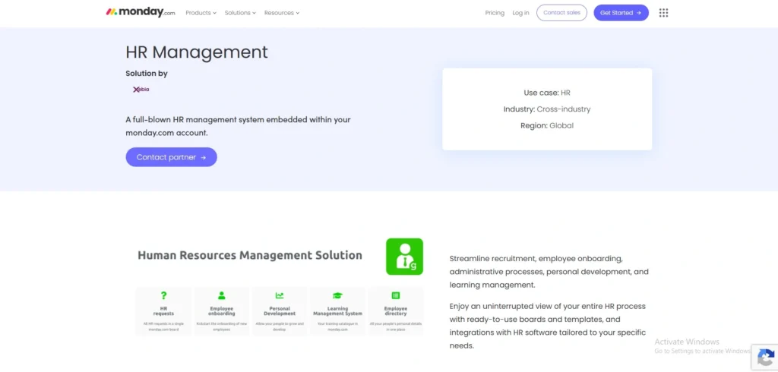Screen dimensions: 778x372
Task: Click the HR requests question mark icon
Action: point(164,295)
